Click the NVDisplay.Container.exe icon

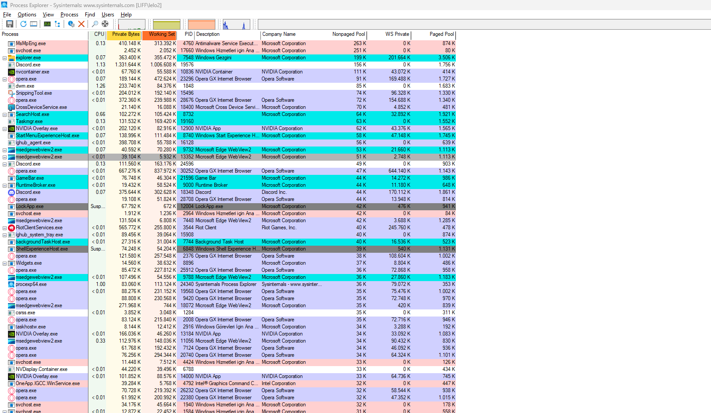click(11, 369)
